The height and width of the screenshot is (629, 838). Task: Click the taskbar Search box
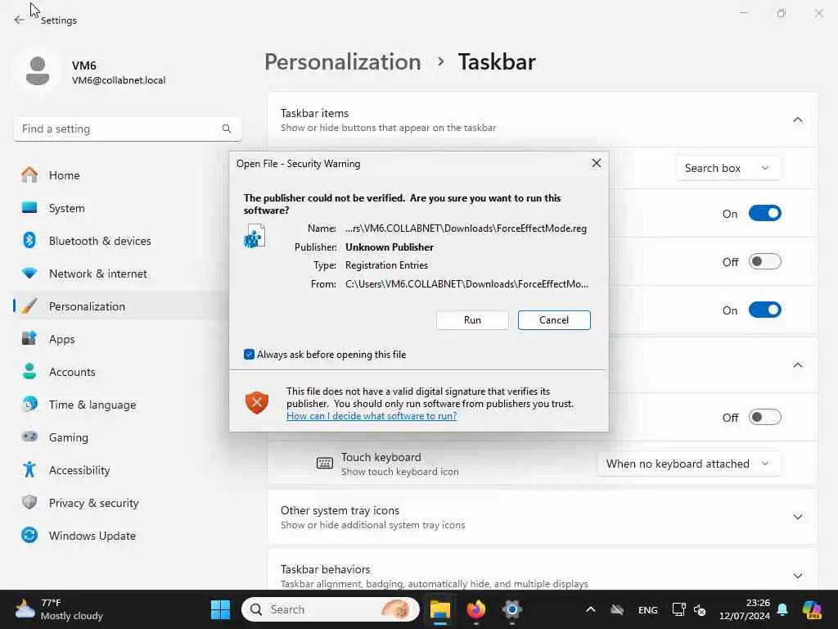coord(331,609)
